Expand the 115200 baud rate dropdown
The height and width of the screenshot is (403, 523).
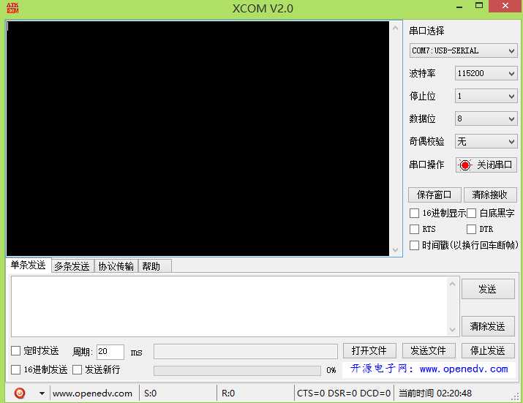(486, 73)
